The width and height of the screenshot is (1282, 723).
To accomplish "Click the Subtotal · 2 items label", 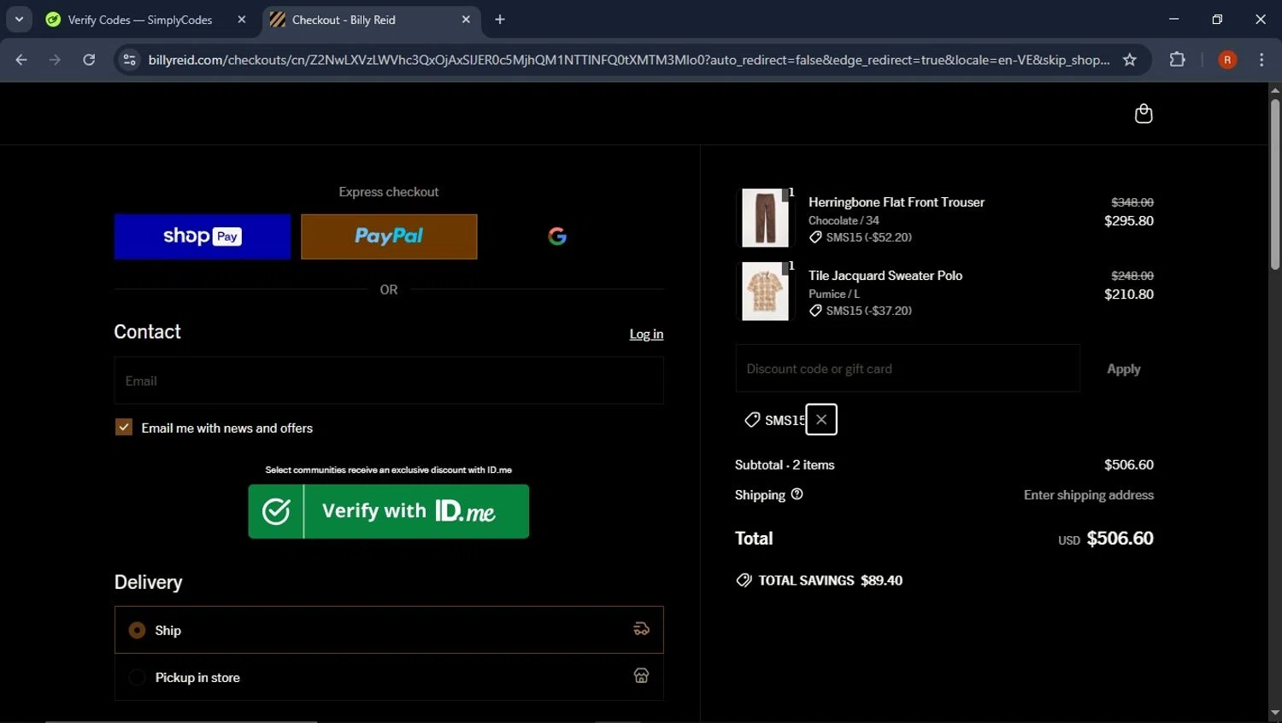I will tap(785, 465).
